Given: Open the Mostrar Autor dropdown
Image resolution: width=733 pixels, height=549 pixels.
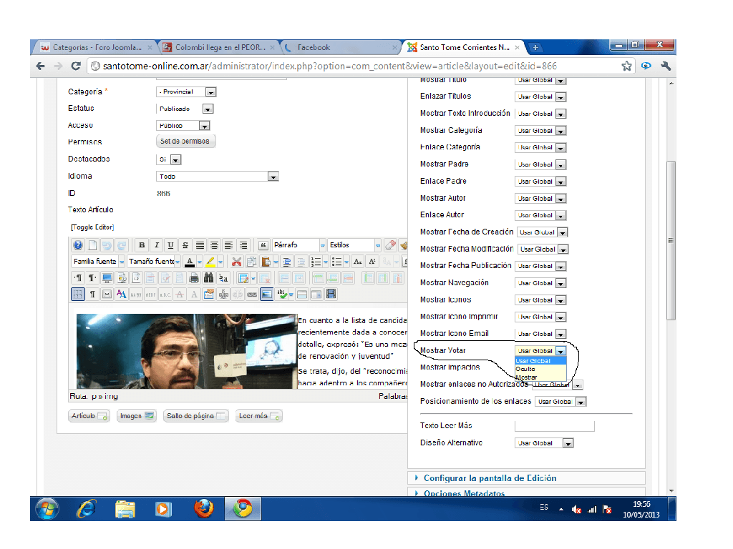Looking at the screenshot, I should [x=541, y=199].
